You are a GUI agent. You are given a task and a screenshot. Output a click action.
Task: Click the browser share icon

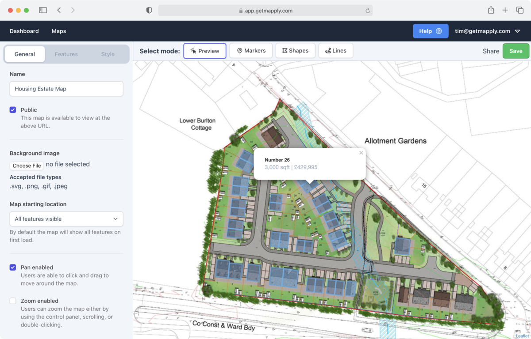[x=491, y=10]
